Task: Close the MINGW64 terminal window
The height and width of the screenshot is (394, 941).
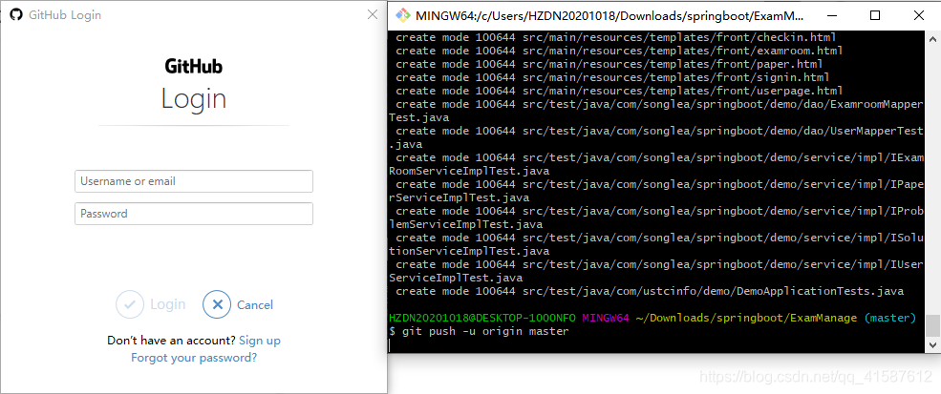Action: coord(919,15)
